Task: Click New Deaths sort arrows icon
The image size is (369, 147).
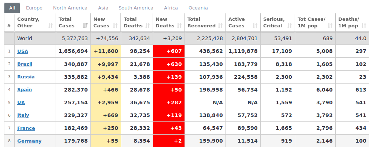Action: coord(179,26)
